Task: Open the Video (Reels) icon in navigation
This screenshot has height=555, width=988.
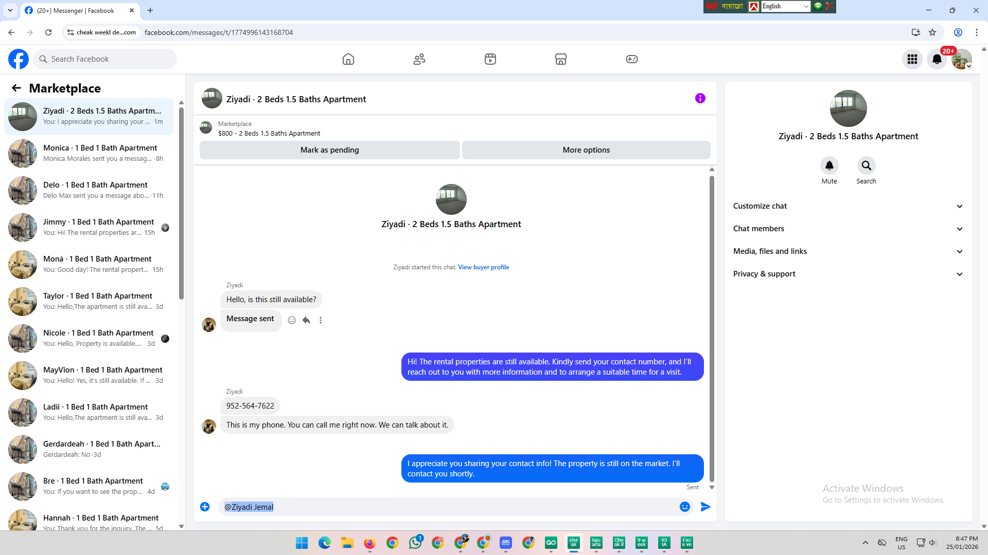Action: click(490, 59)
